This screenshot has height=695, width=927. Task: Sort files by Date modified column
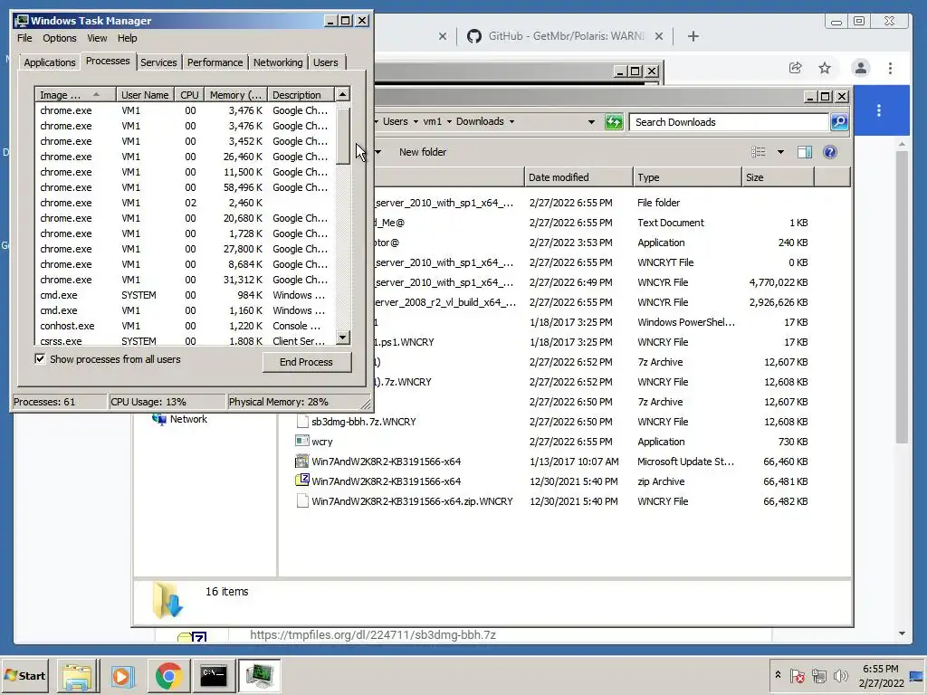click(x=578, y=177)
